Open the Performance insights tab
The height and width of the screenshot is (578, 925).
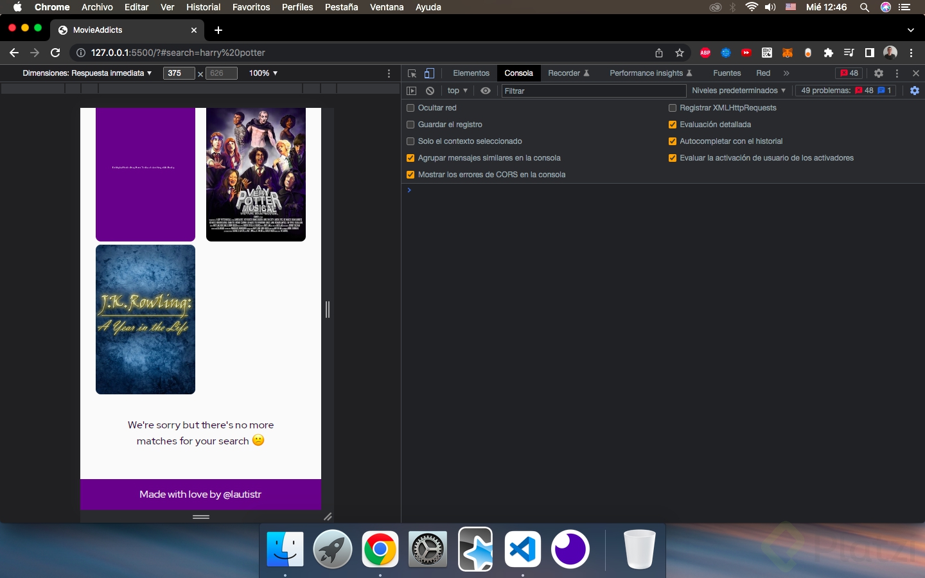(x=651, y=73)
